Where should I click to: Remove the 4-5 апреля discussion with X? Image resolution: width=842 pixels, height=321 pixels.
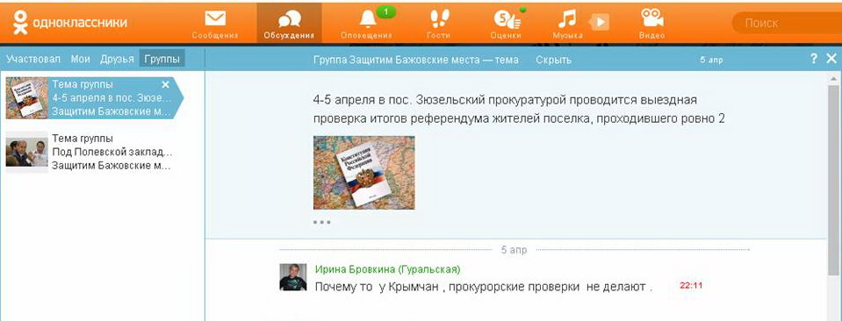tap(165, 84)
